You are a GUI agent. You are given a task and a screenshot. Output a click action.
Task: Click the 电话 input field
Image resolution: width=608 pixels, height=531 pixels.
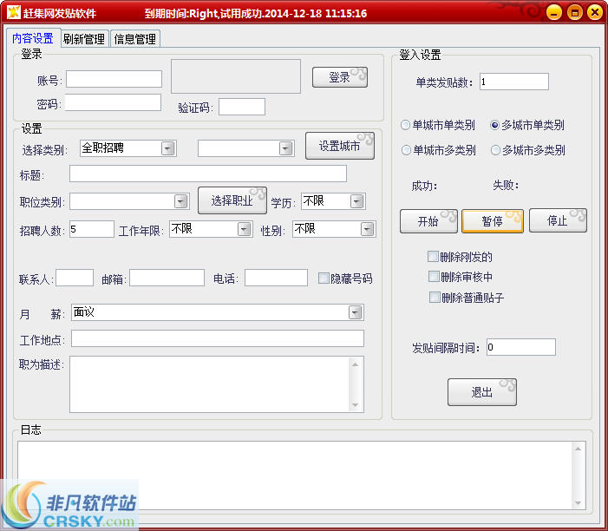pyautogui.click(x=276, y=278)
